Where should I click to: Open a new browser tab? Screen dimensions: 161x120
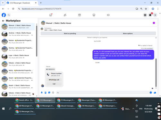pyautogui.click(x=41, y=3)
